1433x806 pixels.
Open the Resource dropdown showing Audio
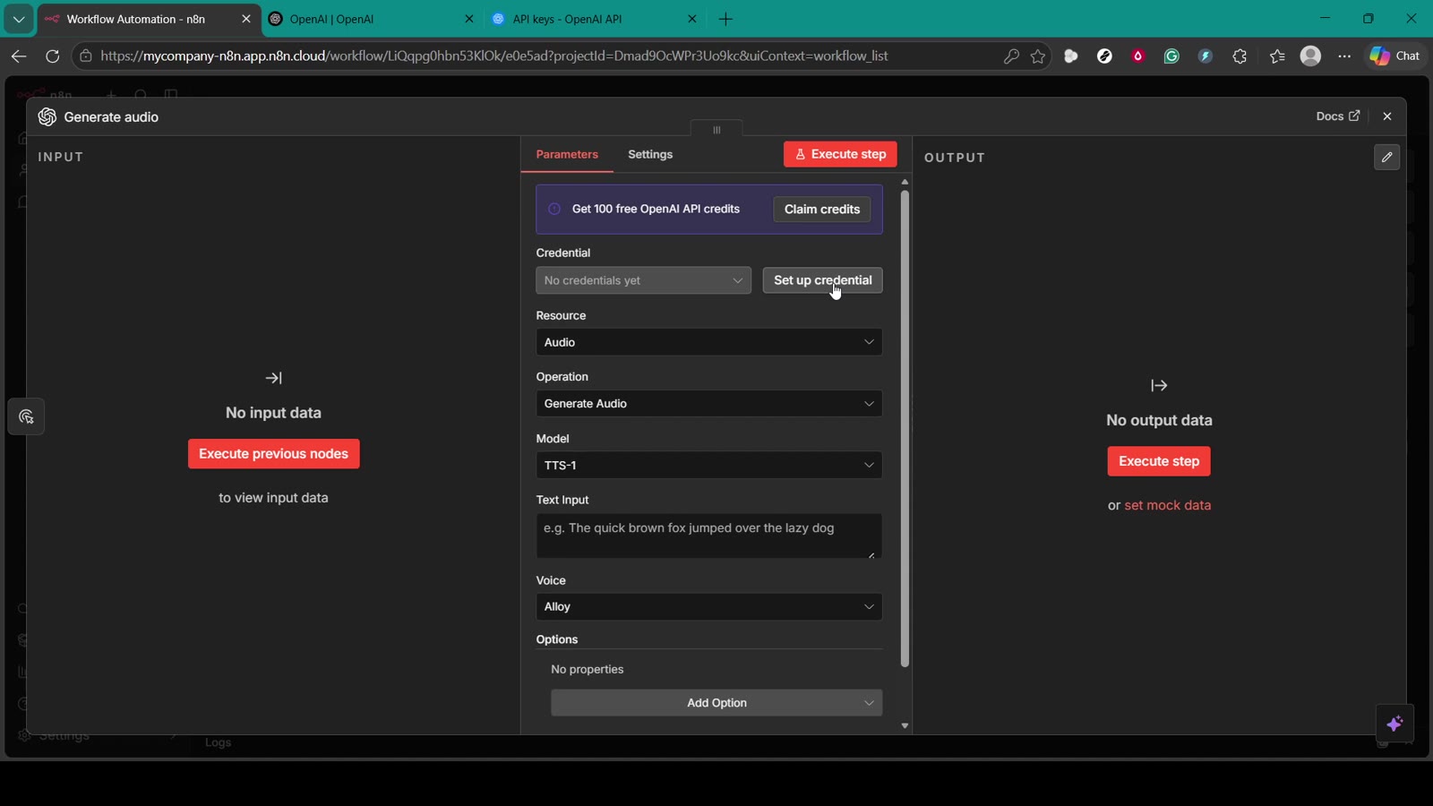[708, 342]
